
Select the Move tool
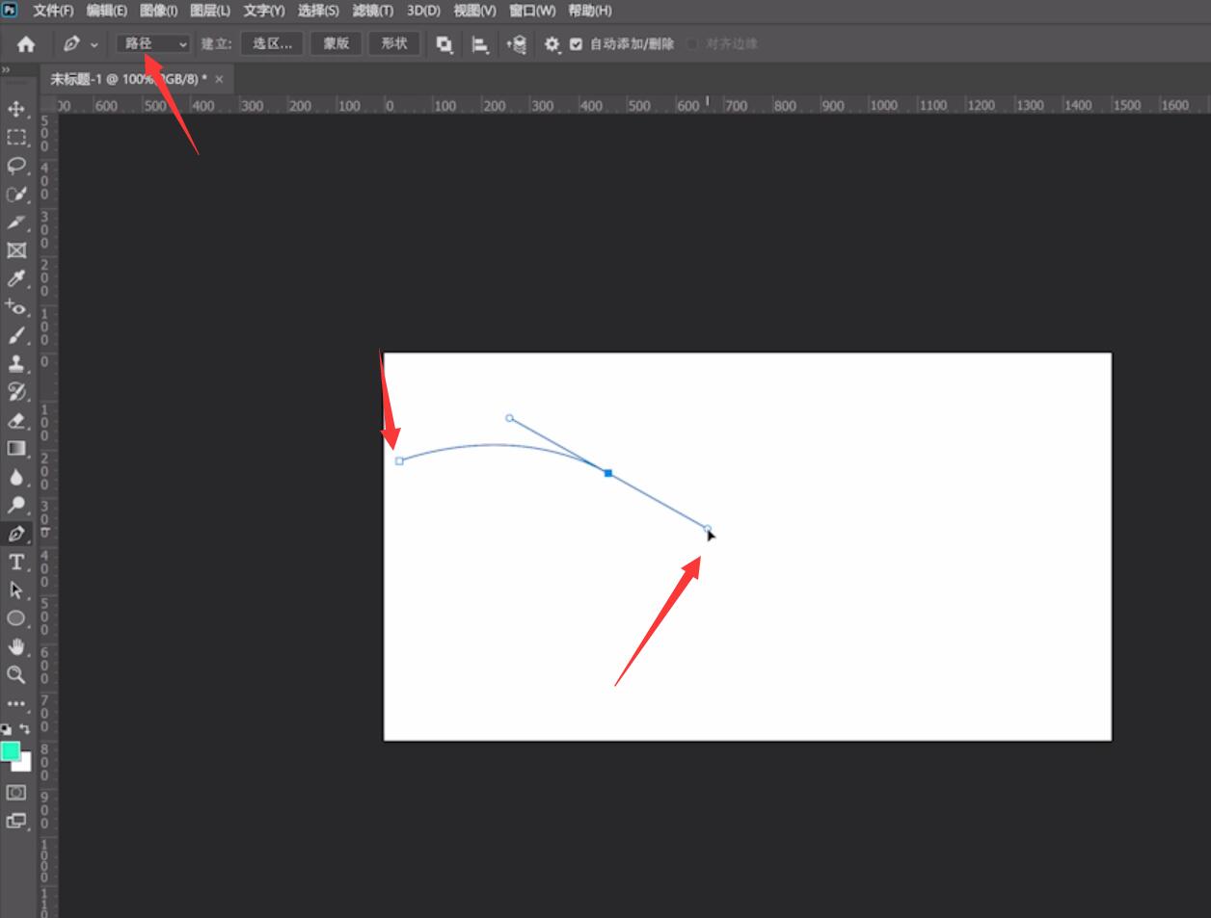coord(16,109)
